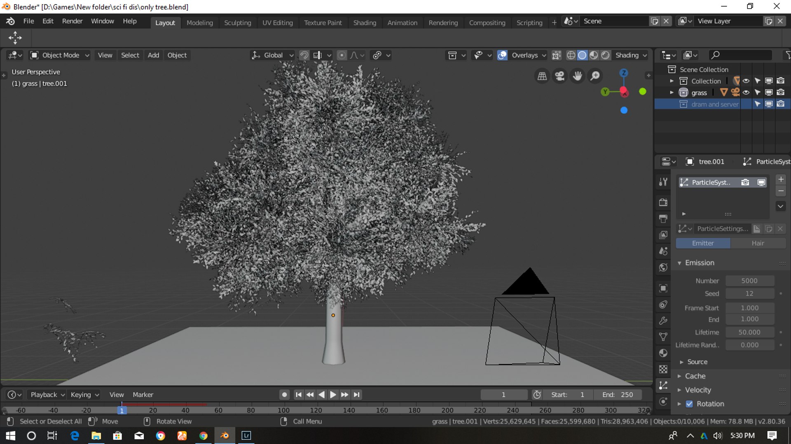Expand the grass collection tree item
The height and width of the screenshot is (444, 791).
pyautogui.click(x=672, y=93)
